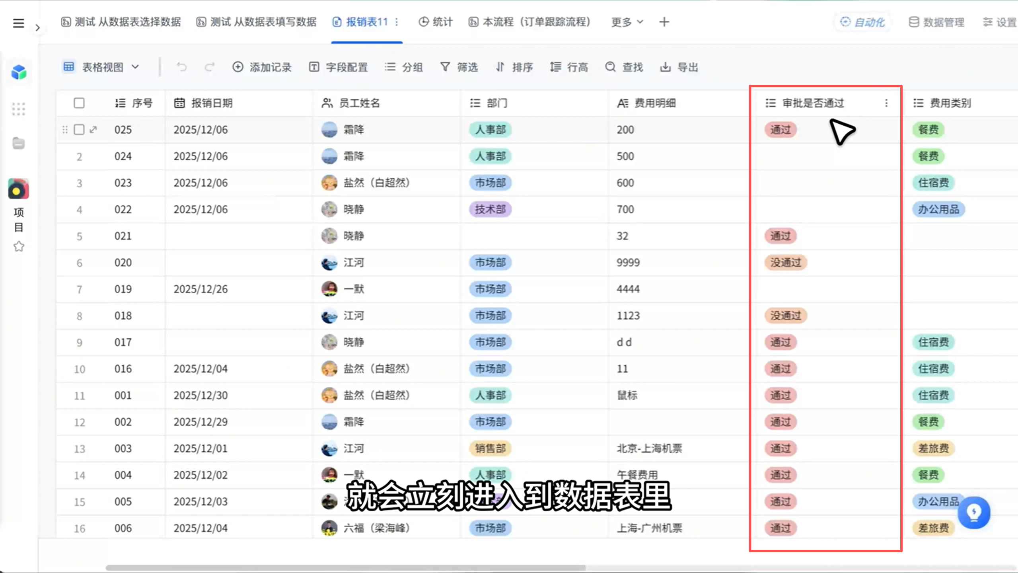The image size is (1018, 573).
Task: Expand the 更多 tabs dropdown
Action: 627,22
